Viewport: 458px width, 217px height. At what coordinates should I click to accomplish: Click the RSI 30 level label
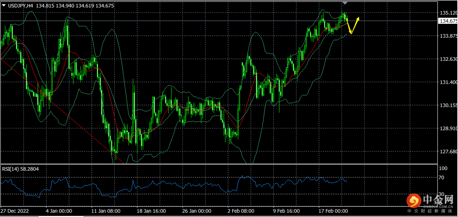[x=441, y=194]
